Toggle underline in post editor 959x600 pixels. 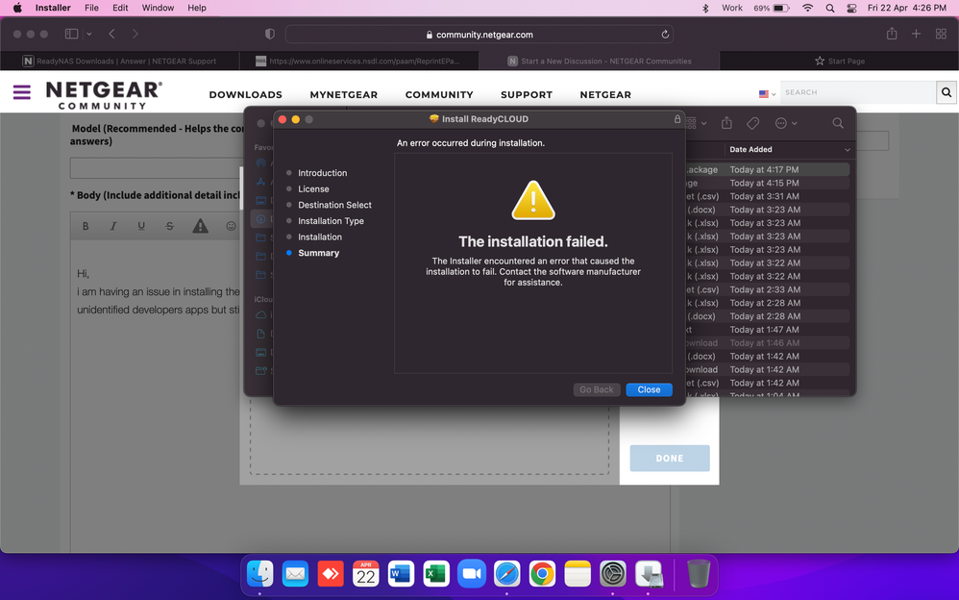pyautogui.click(x=141, y=226)
